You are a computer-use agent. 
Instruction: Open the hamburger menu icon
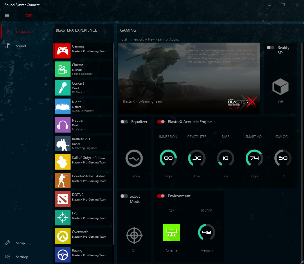7,15
